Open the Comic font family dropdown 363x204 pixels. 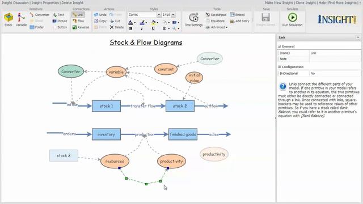point(159,15)
